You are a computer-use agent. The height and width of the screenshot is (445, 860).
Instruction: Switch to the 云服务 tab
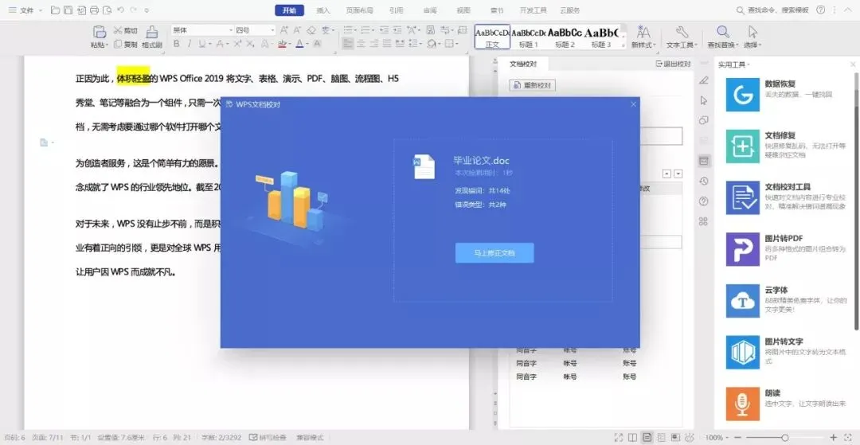(x=570, y=10)
